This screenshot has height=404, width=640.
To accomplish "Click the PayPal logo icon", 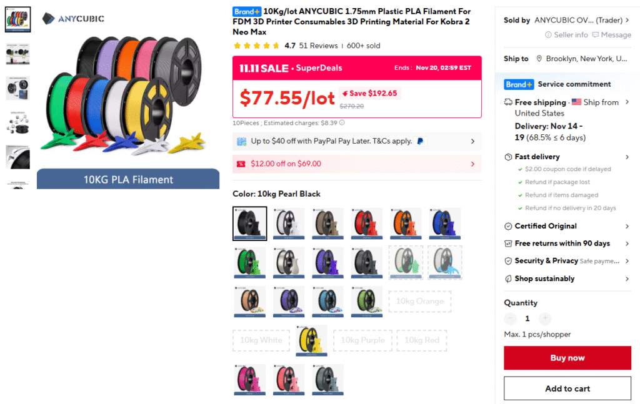I will point(420,142).
